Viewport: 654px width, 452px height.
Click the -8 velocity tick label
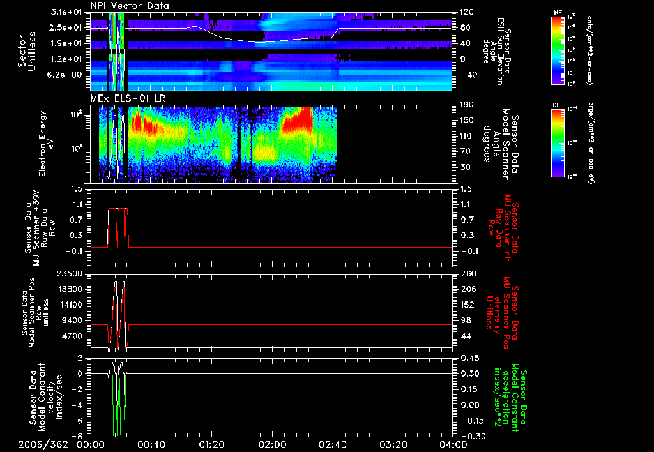point(77,436)
